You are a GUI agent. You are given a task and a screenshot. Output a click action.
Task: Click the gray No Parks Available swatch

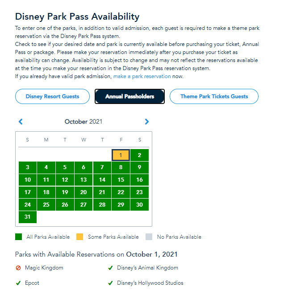149,237
